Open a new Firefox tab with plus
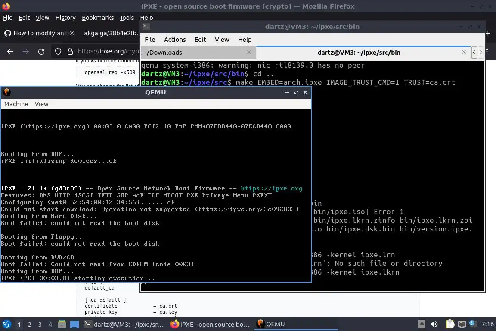 coord(488,33)
